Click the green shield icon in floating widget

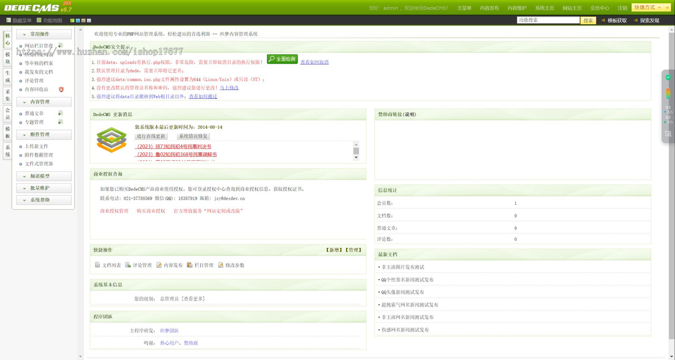tap(668, 78)
